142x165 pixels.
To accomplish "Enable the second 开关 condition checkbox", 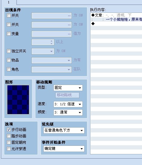I will (9, 25).
